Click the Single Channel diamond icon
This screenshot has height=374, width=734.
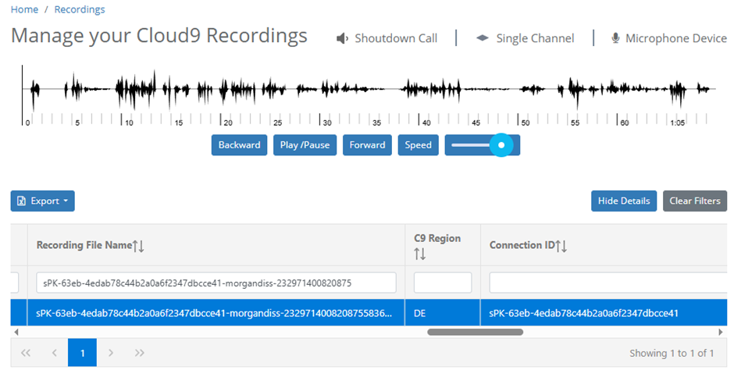coord(482,38)
